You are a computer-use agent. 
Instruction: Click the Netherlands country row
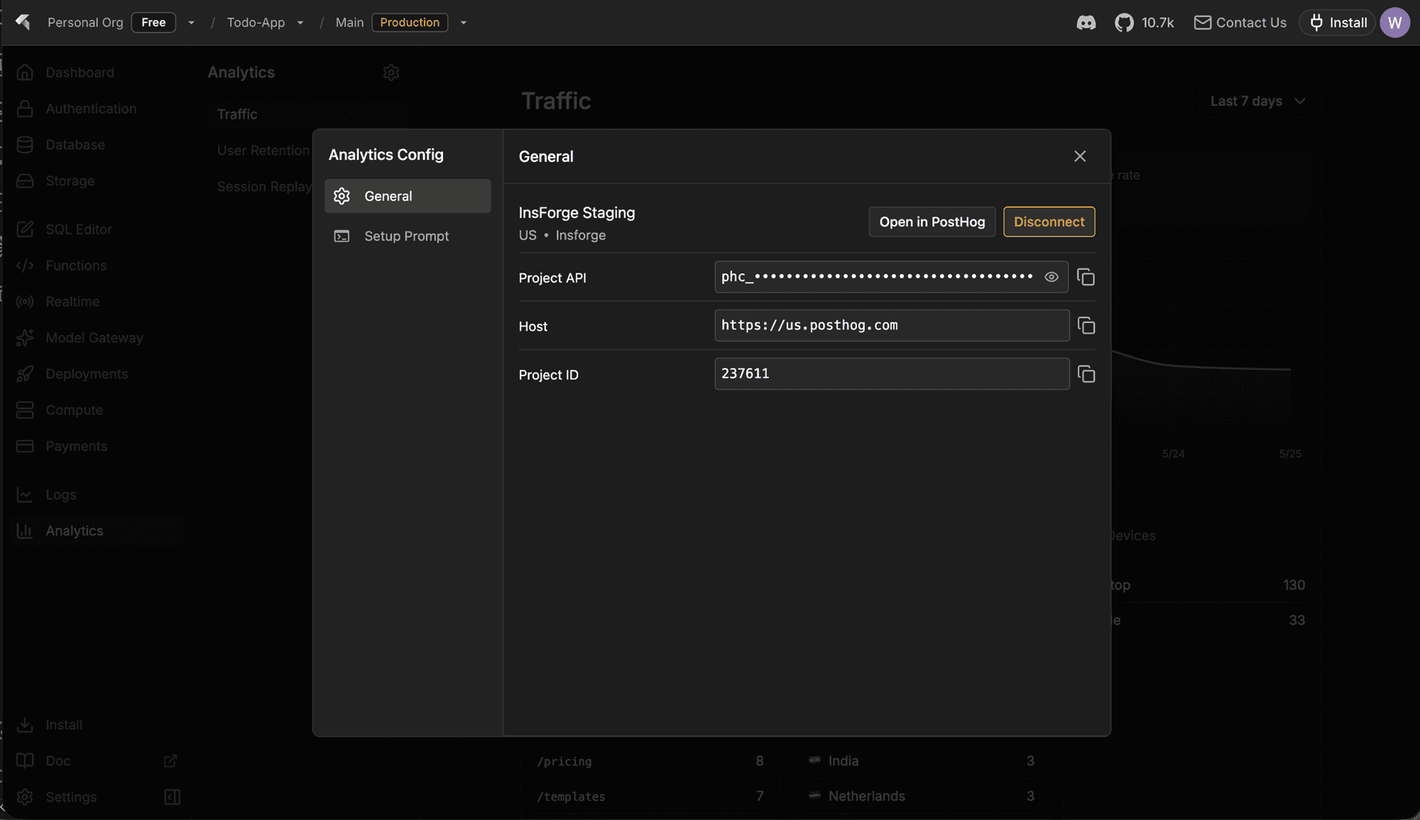[x=922, y=796]
